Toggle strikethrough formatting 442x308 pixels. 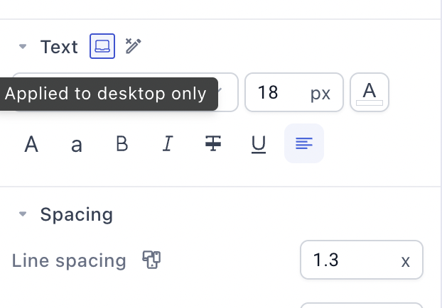pyautogui.click(x=213, y=144)
